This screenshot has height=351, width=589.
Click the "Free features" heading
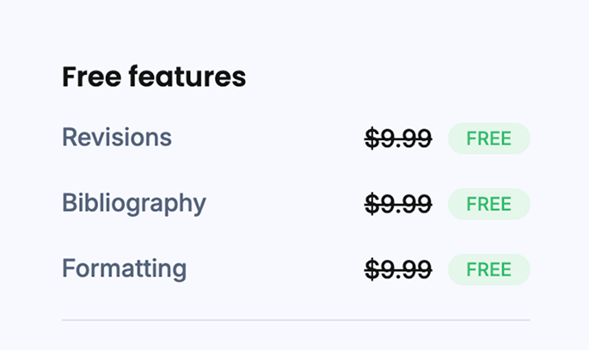(x=154, y=77)
